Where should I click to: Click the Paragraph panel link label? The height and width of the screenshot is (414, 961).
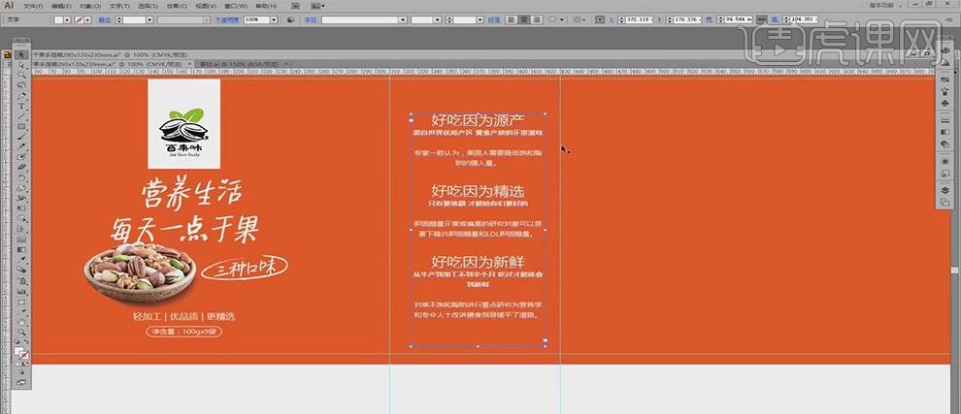(494, 19)
